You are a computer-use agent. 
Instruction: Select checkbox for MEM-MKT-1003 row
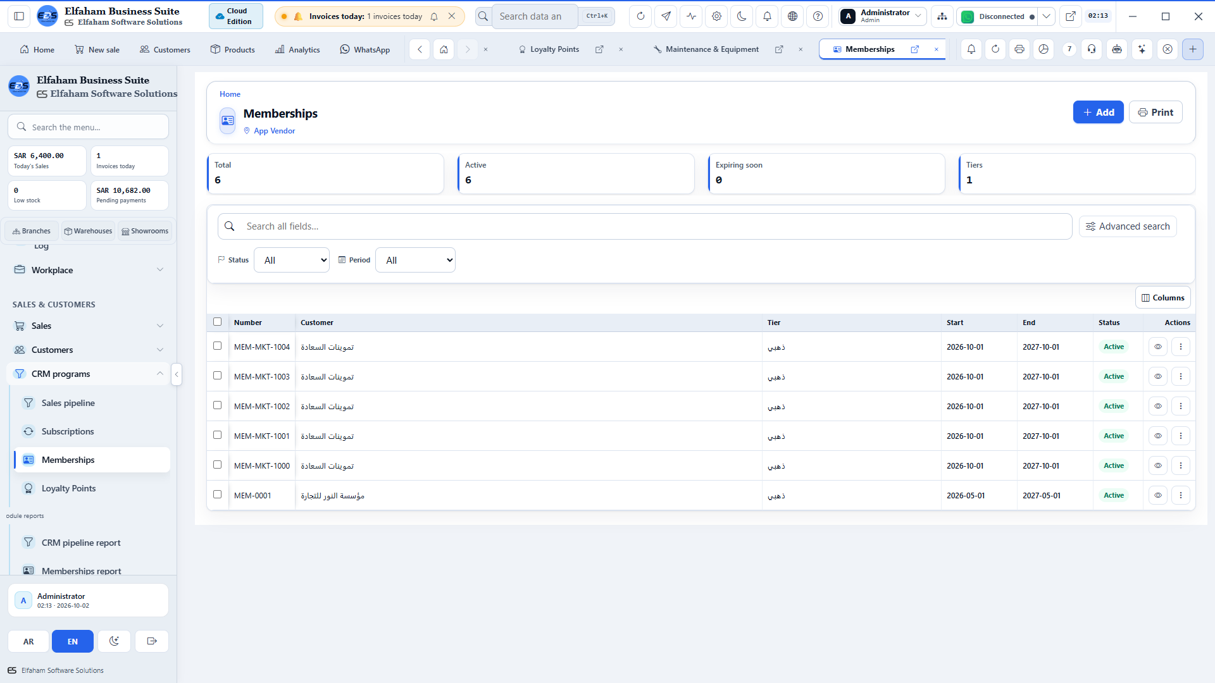pyautogui.click(x=218, y=376)
